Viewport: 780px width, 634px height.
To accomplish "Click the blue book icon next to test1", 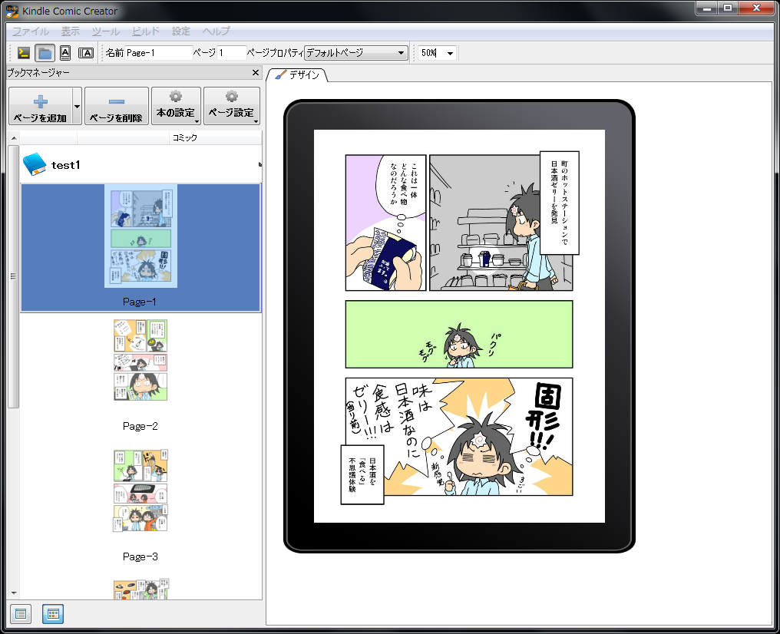I will tap(35, 164).
